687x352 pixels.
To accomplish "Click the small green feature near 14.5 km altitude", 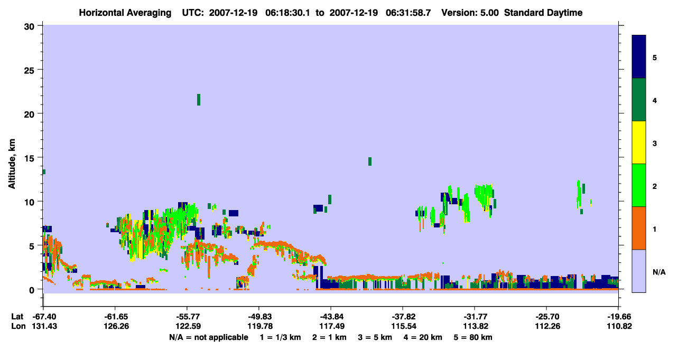I will click(370, 161).
